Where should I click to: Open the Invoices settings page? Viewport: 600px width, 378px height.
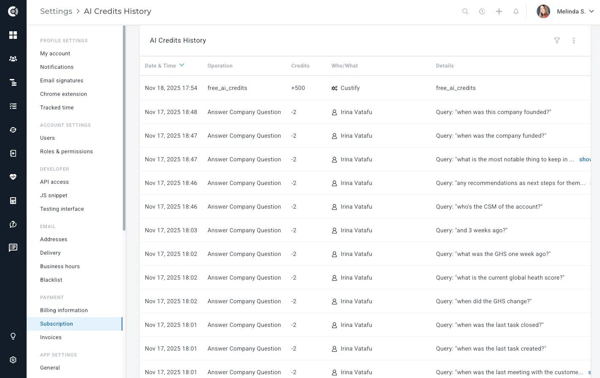pos(51,337)
